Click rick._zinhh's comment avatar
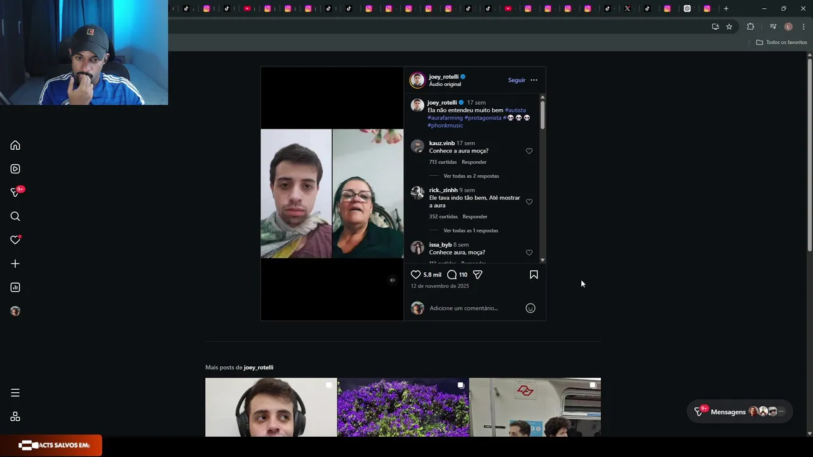The width and height of the screenshot is (813, 457). pos(417,193)
